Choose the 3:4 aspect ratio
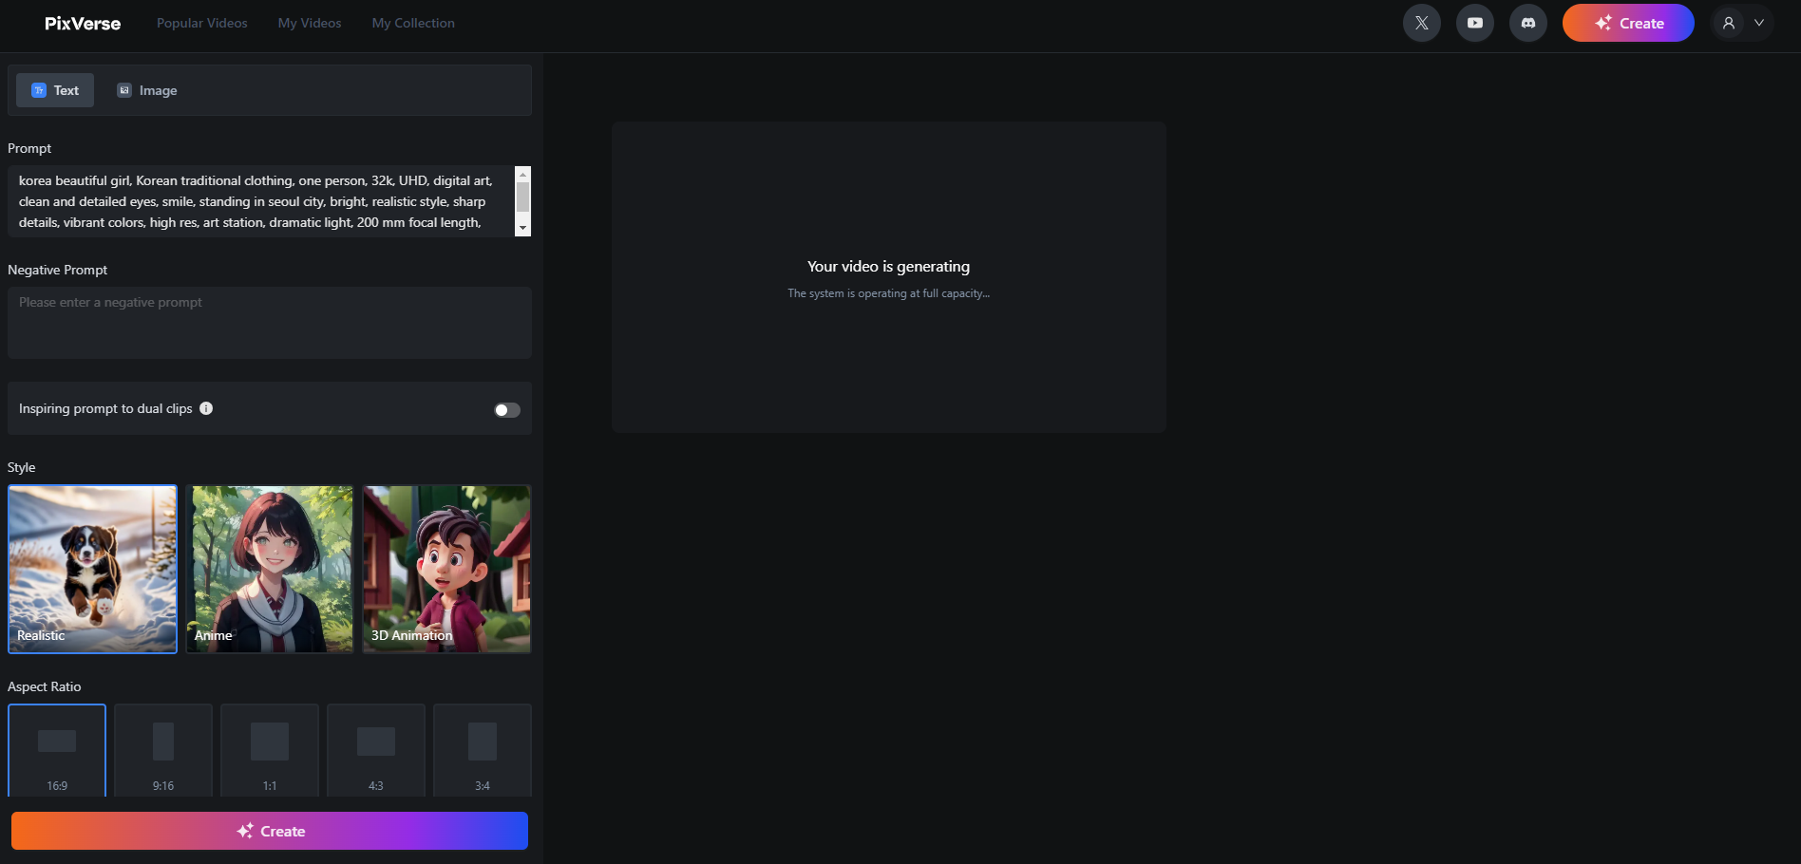The image size is (1801, 864). (483, 750)
